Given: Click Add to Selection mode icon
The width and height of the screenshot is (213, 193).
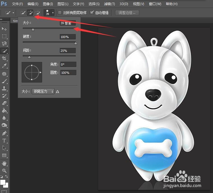Looking at the screenshot, I should tap(30, 13).
